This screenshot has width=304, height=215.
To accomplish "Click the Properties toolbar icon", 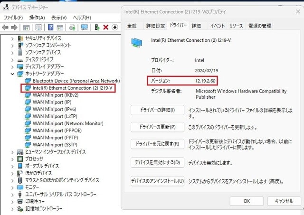I will tap(38, 28).
